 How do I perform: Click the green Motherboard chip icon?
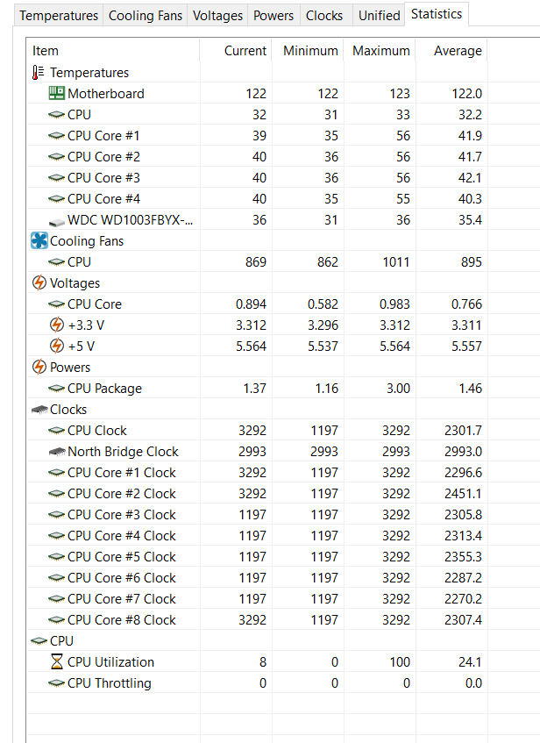[56, 94]
